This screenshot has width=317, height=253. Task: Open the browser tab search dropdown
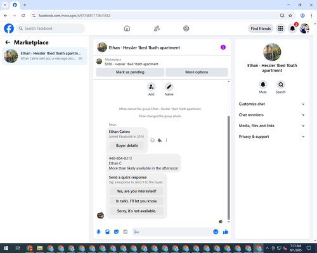point(5,5)
